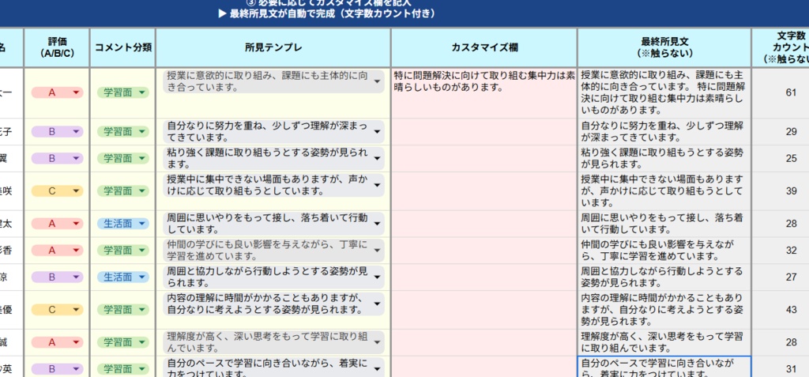Open the A rating dropdown in the 授業に意欲的に row
This screenshot has height=377, width=809.
point(57,92)
